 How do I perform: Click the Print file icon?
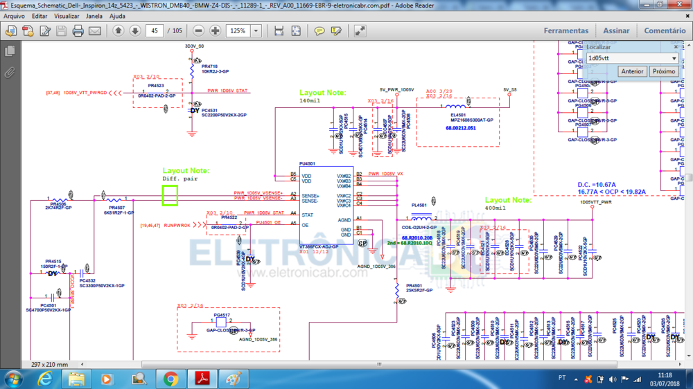pyautogui.click(x=78, y=31)
